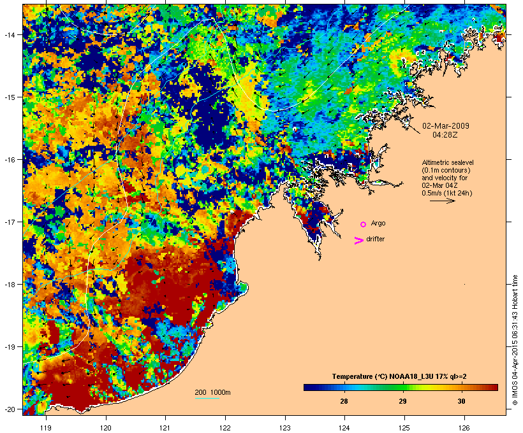This screenshot has width=523, height=433.
Task: Click the Temperature NOAA18_L3U colorbar title
Action: click(399, 377)
